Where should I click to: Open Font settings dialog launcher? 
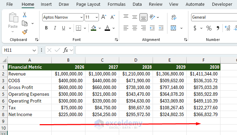116,40
